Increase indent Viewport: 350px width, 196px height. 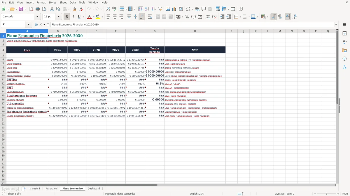pyautogui.click(x=222, y=17)
